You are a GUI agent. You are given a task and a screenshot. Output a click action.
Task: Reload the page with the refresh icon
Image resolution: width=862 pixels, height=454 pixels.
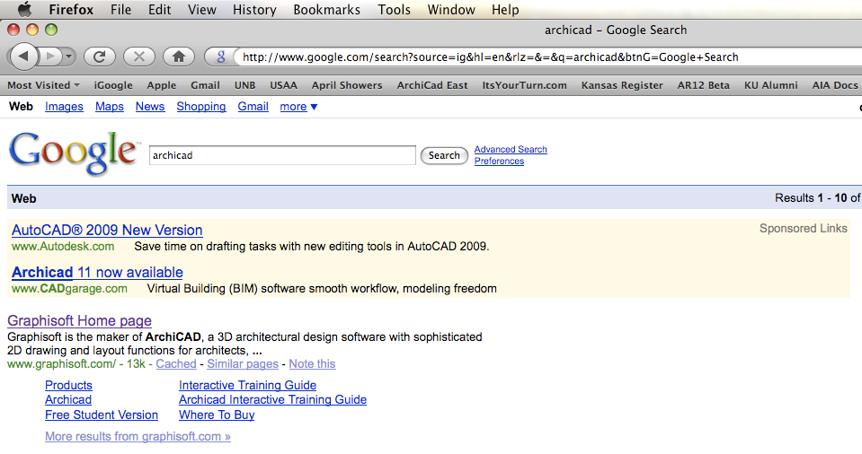(x=99, y=57)
